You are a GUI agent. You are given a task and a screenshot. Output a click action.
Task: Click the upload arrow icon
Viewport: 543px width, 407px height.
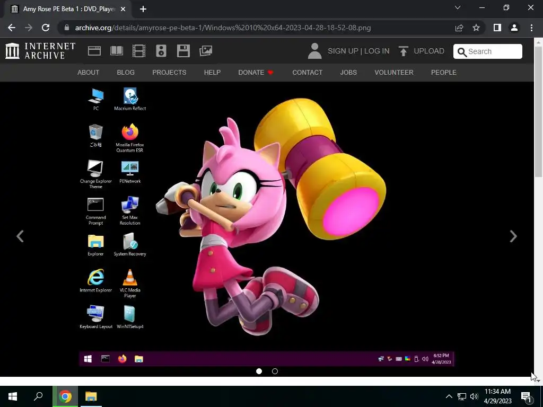click(x=403, y=51)
